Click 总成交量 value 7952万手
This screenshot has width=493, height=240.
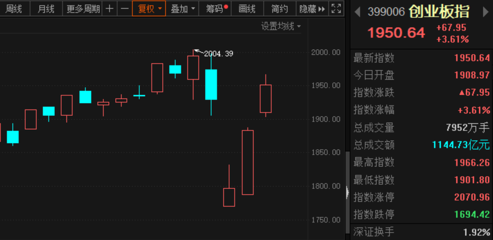pos(468,127)
